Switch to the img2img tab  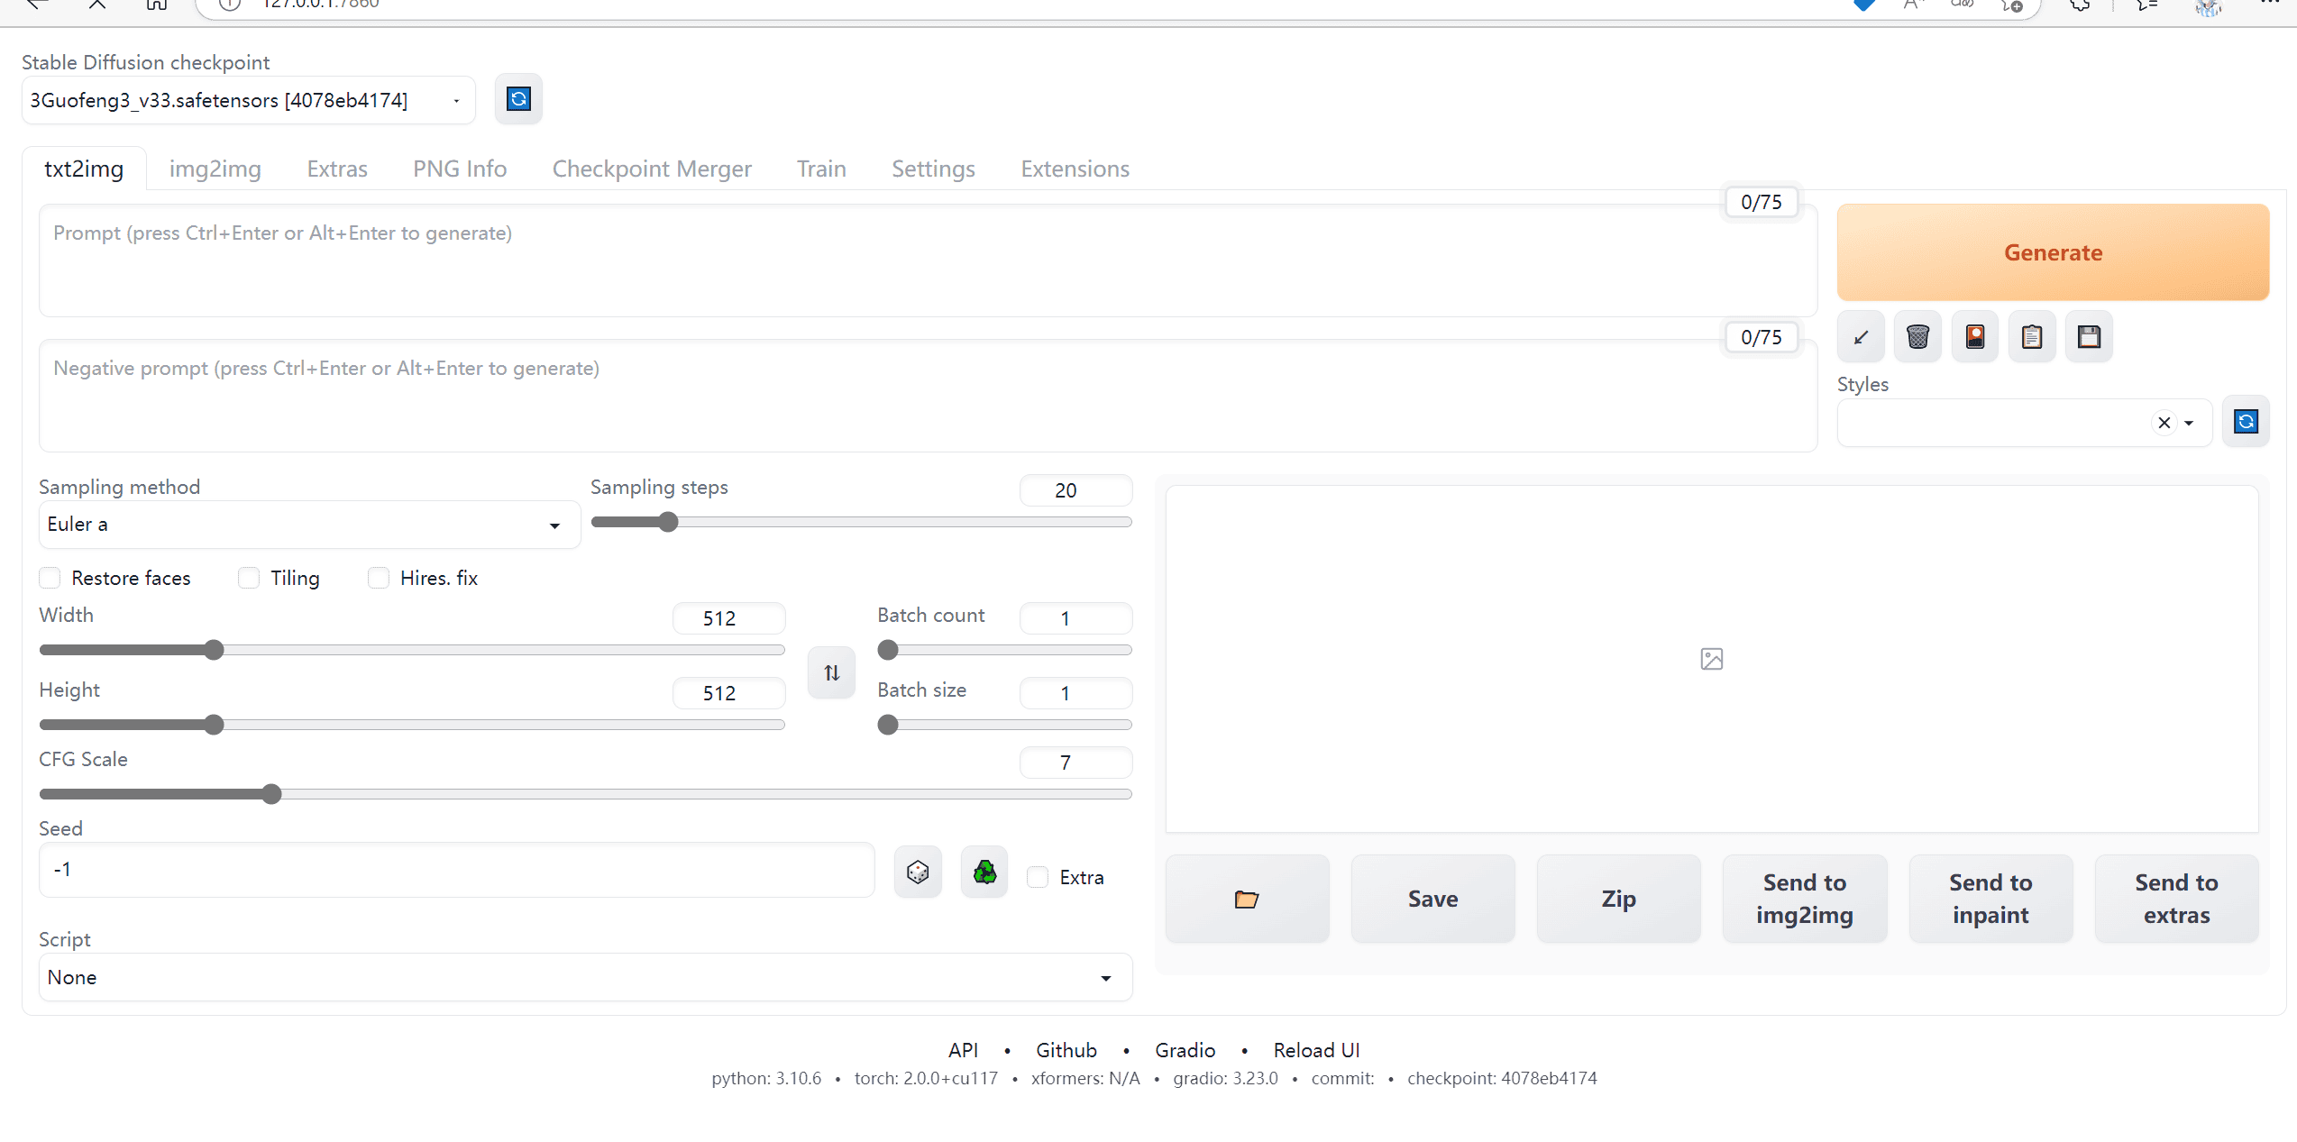[215, 169]
